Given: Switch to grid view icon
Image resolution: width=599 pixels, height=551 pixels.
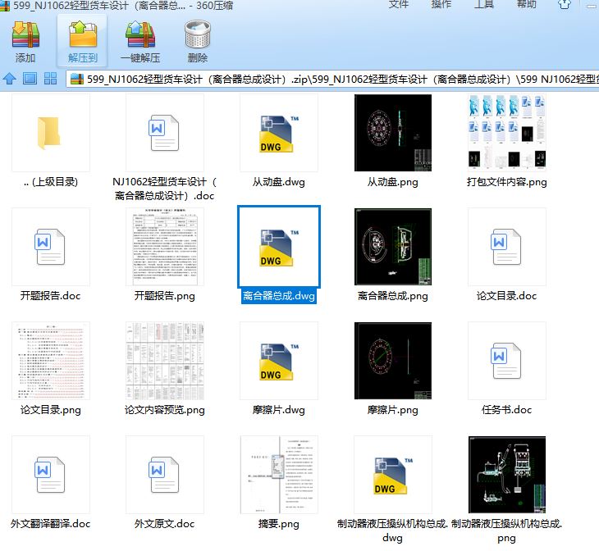Looking at the screenshot, I should (x=50, y=80).
